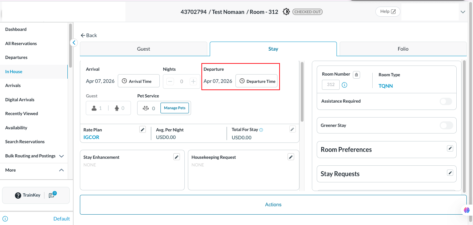The image size is (473, 225).
Task: Open the top-right dropdown chevron
Action: 463,12
